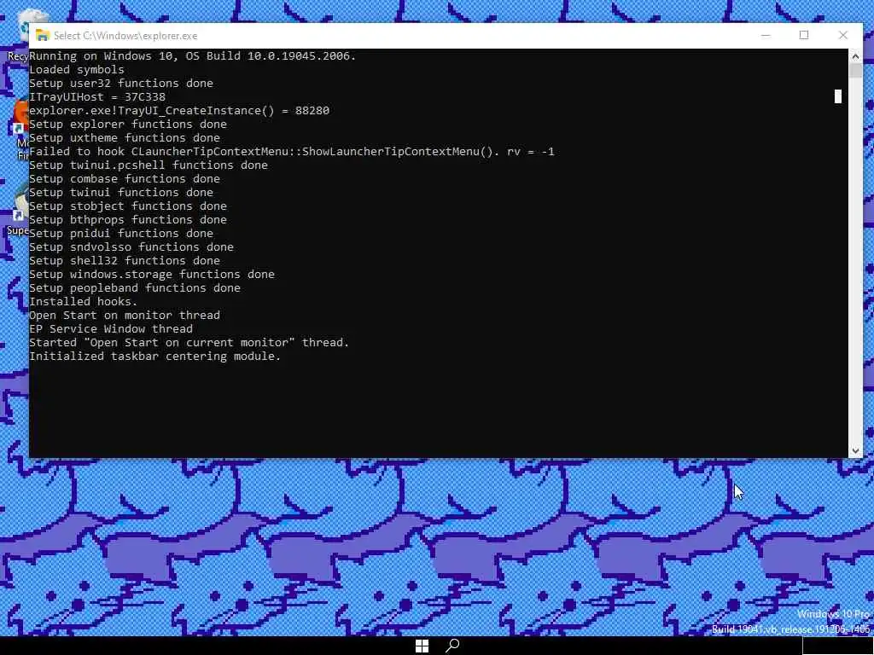Screen dimensions: 874x655
Task: Click the explorer.exe console title icon
Action: [43, 36]
